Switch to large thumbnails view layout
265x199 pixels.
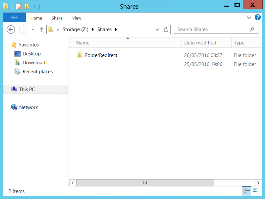click(255, 191)
